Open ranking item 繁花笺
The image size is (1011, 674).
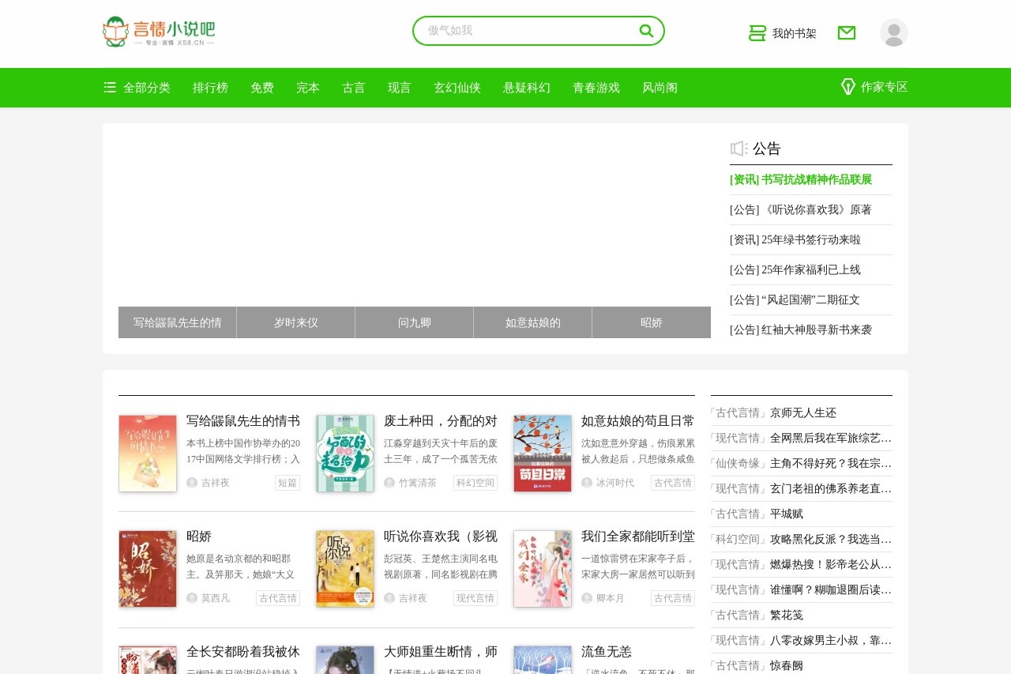point(787,615)
